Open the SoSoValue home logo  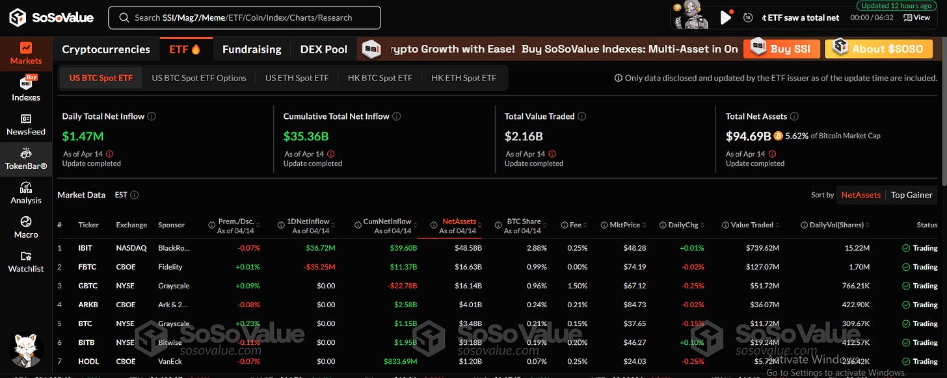click(x=51, y=18)
